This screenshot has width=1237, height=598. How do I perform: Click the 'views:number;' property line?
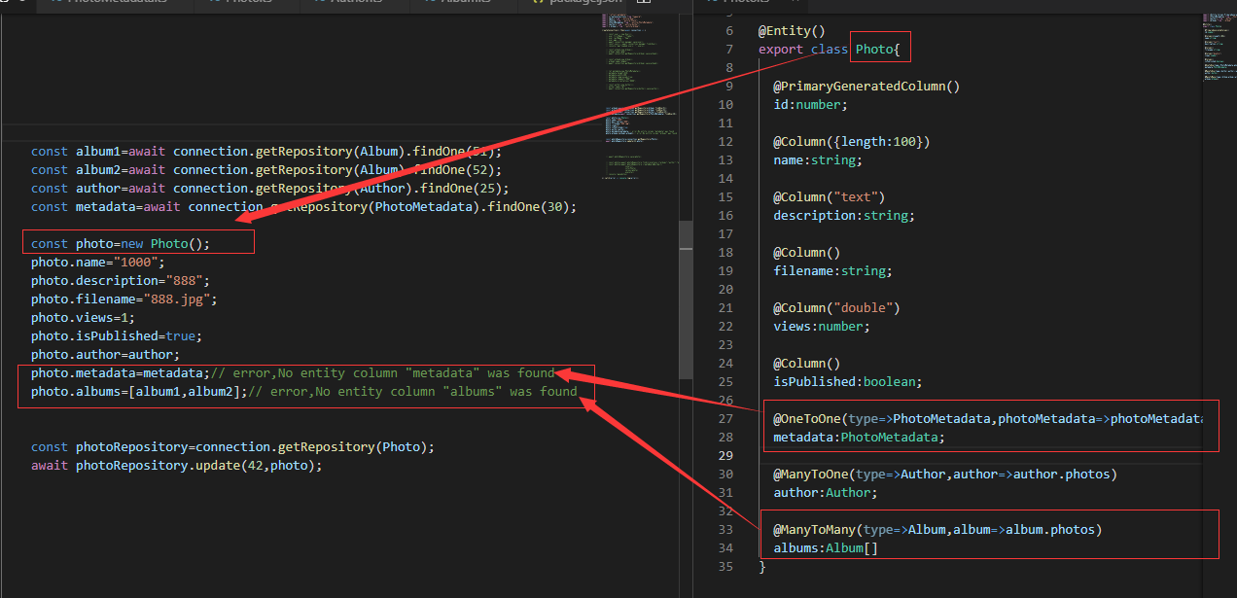tap(822, 326)
